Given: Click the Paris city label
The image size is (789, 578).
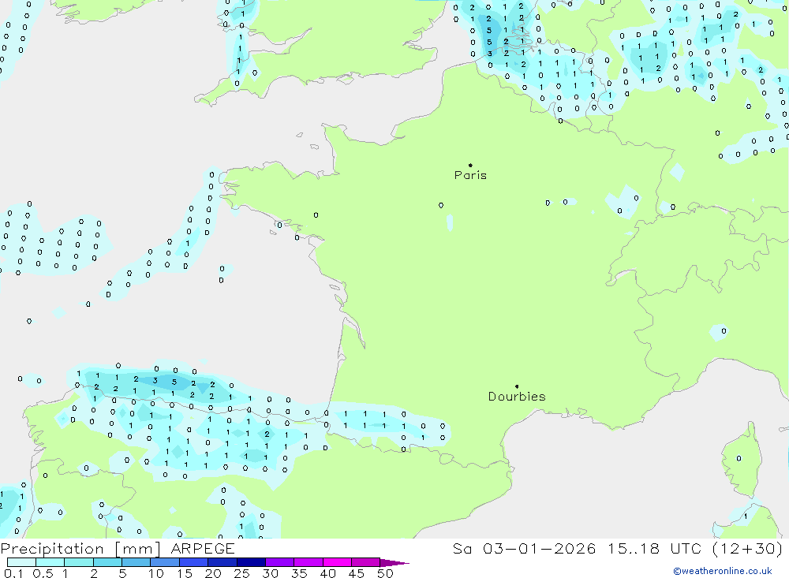Looking at the screenshot, I should 470,175.
